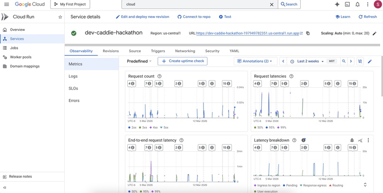Switch to the Triggers tab
Image resolution: width=383 pixels, height=193 pixels.
[x=158, y=51]
